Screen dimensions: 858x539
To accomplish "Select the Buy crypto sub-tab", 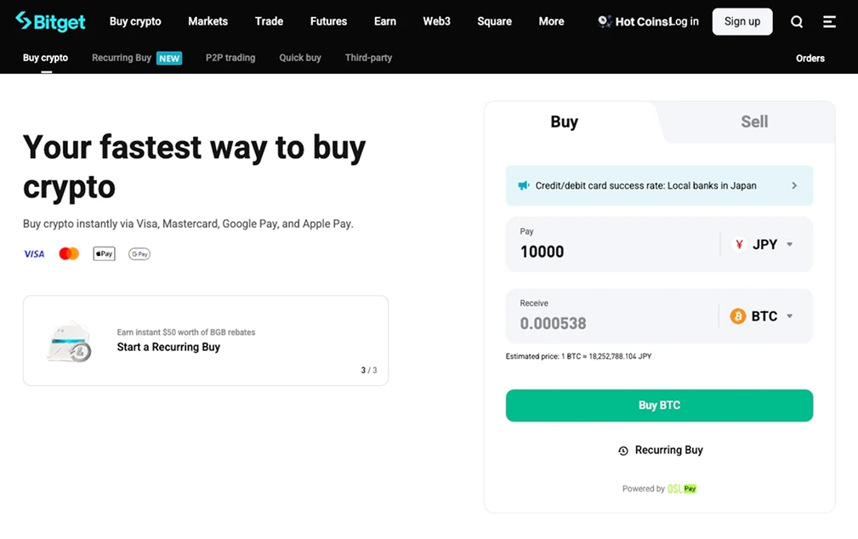I will [x=45, y=58].
